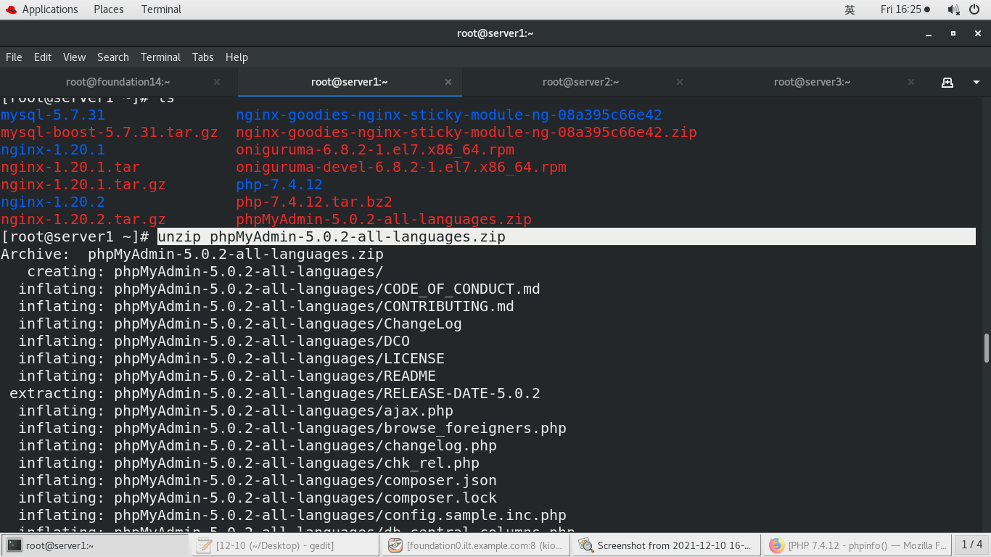Click the power icon in top panel

point(974,9)
